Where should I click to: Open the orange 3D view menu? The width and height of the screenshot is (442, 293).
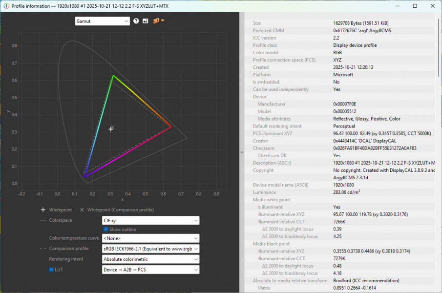pyautogui.click(x=158, y=21)
